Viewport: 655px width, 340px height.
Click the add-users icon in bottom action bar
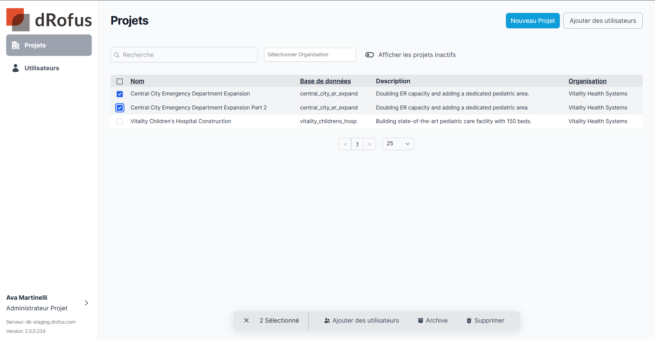click(x=327, y=321)
